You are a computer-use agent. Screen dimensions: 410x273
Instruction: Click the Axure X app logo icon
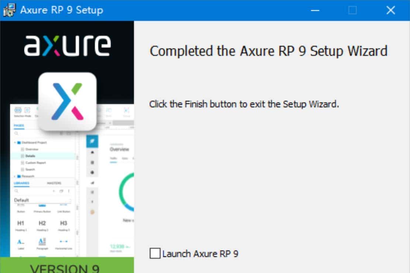click(67, 102)
